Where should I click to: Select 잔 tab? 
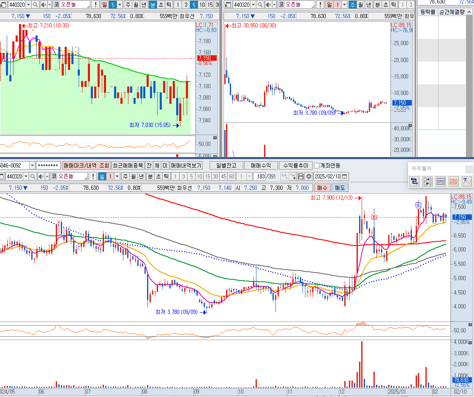pos(149,165)
